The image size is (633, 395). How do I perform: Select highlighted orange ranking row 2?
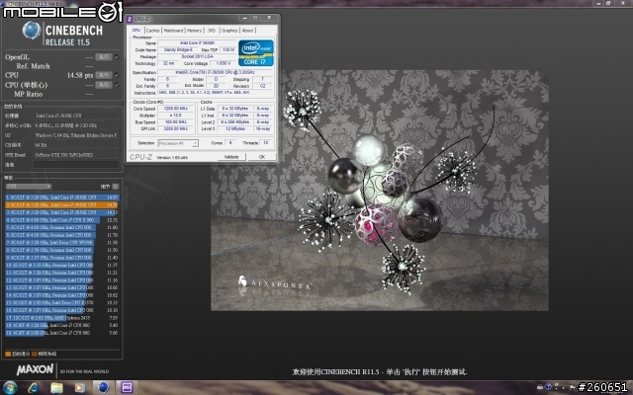[61, 205]
